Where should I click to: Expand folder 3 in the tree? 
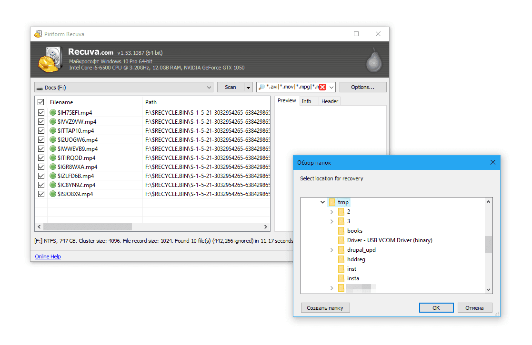(x=332, y=221)
